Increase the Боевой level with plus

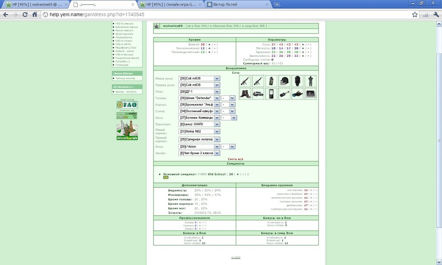click(x=209, y=45)
